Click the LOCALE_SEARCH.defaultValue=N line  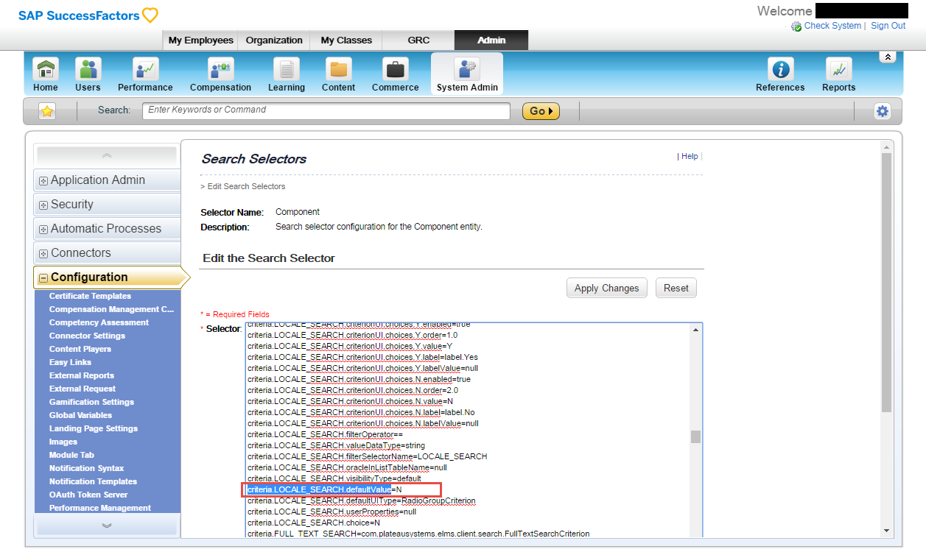325,489
